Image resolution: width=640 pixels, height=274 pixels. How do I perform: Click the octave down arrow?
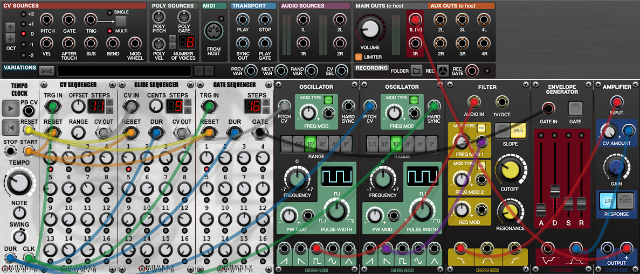(x=11, y=38)
